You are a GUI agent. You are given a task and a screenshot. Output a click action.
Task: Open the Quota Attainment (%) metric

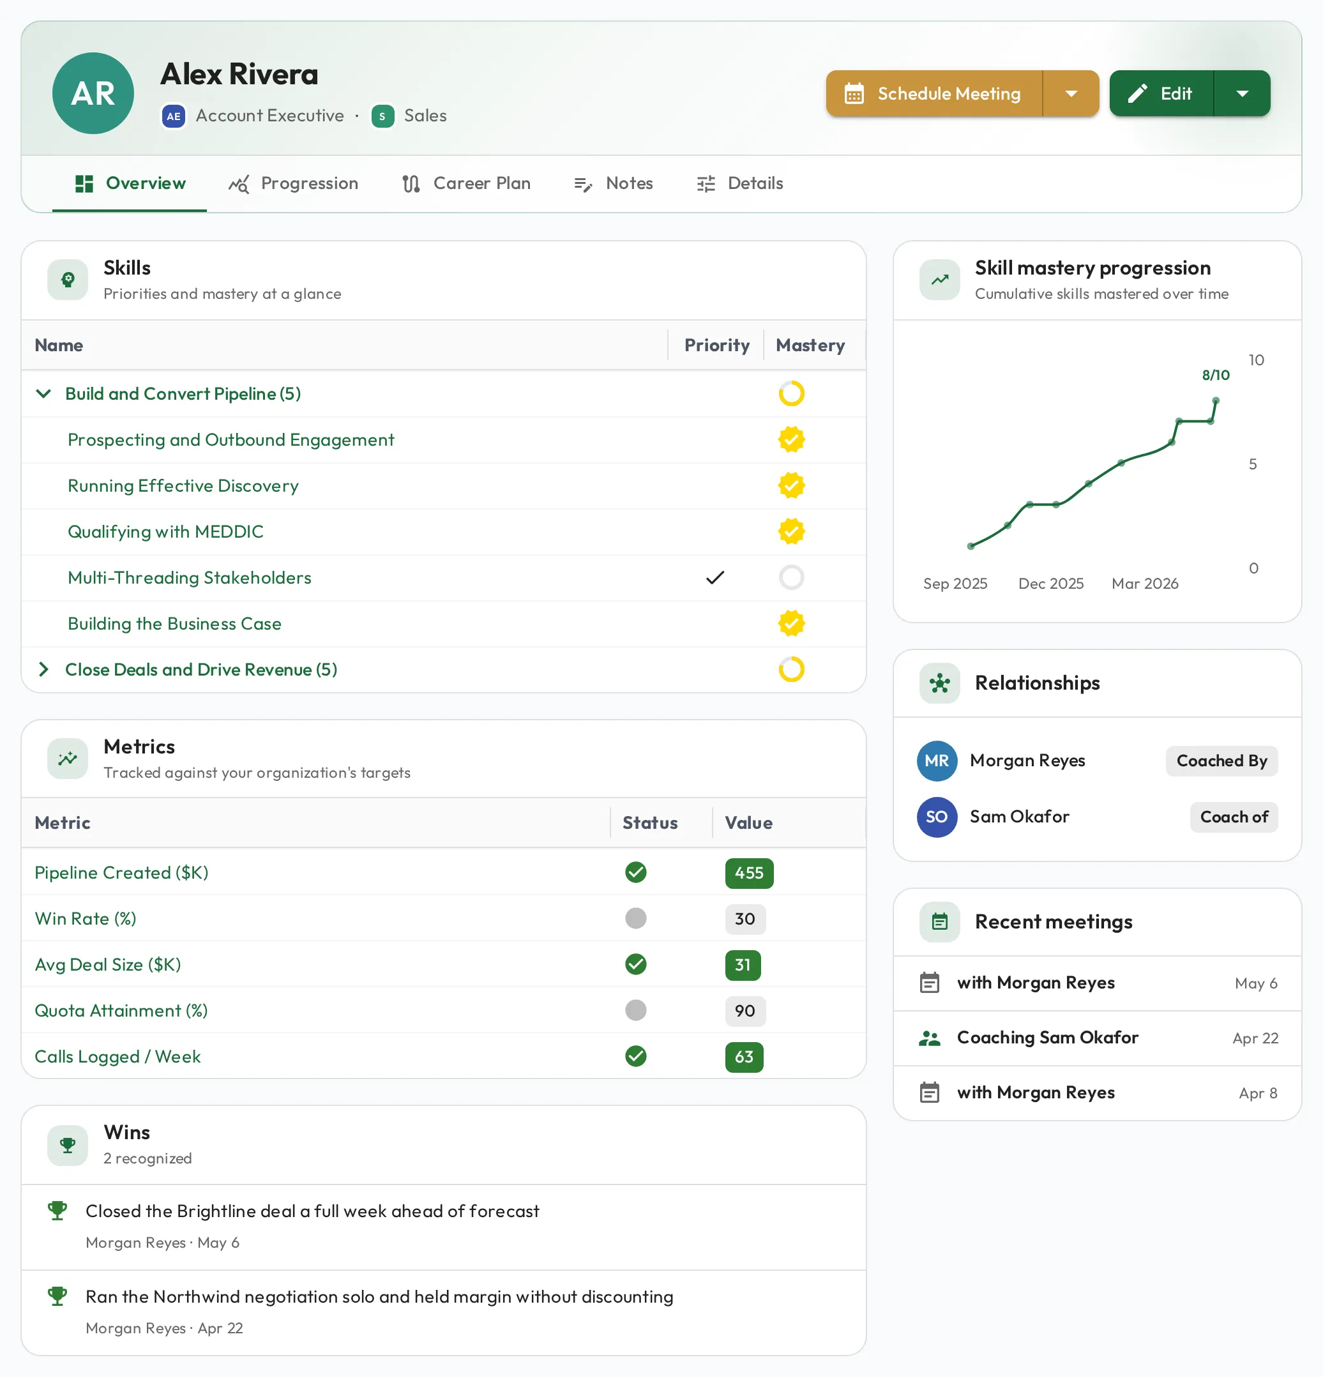click(x=121, y=1011)
